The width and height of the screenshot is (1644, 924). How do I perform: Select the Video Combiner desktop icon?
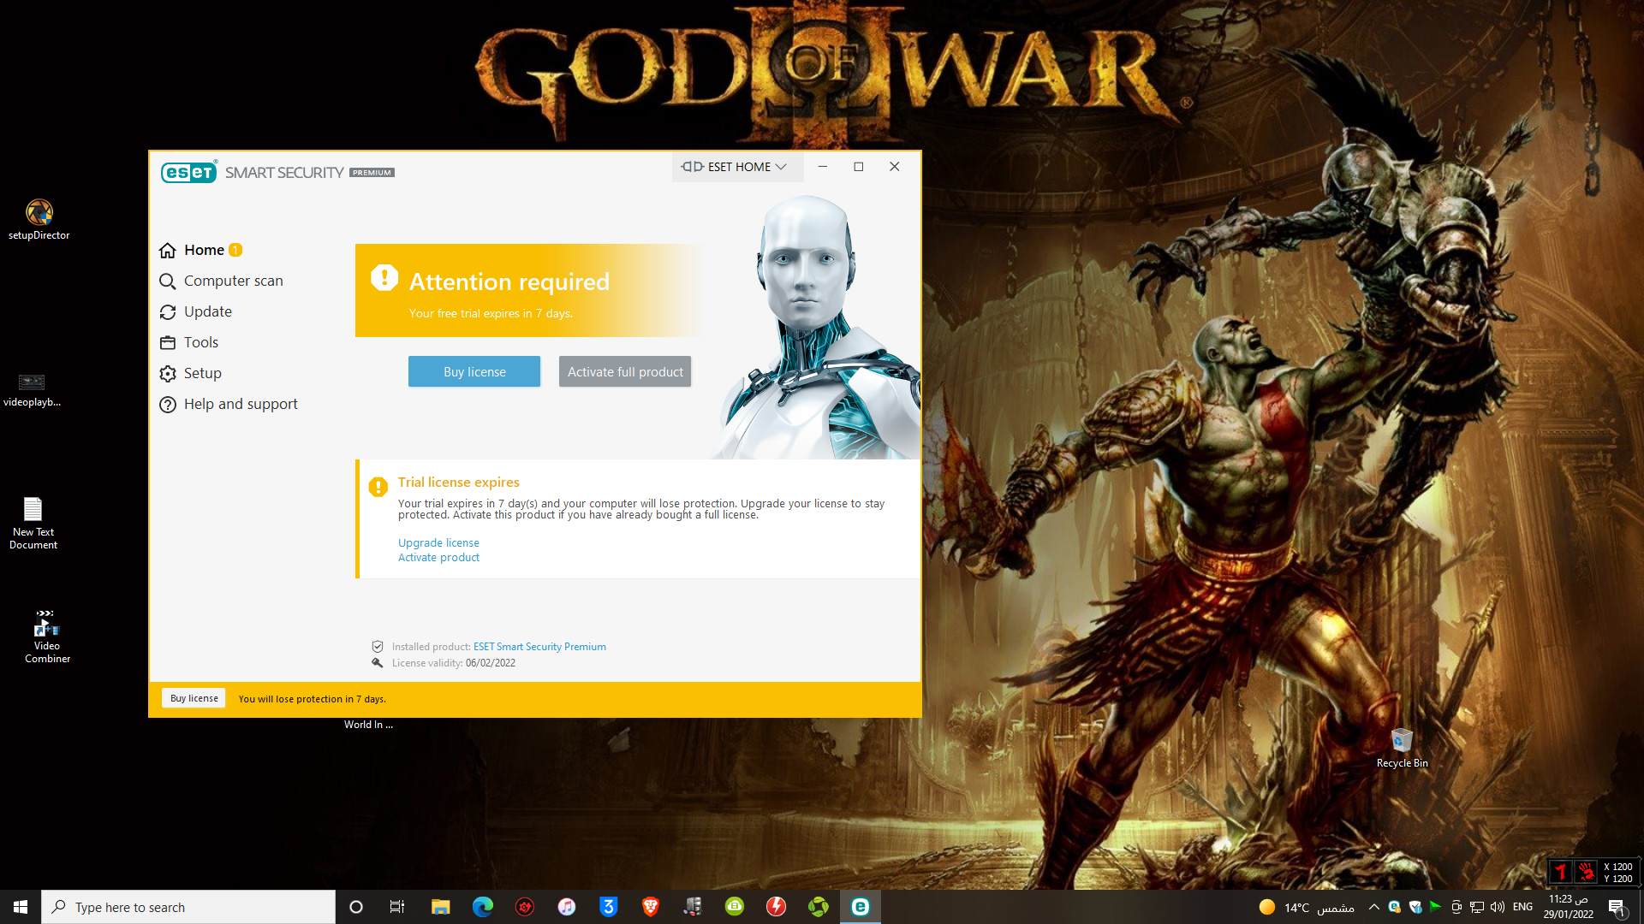pyautogui.click(x=47, y=636)
